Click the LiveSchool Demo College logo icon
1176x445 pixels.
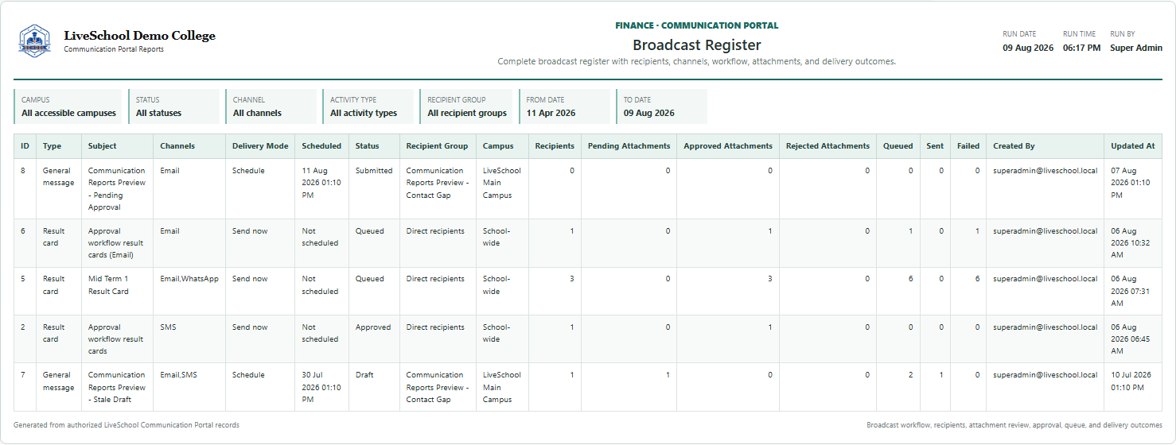point(34,41)
